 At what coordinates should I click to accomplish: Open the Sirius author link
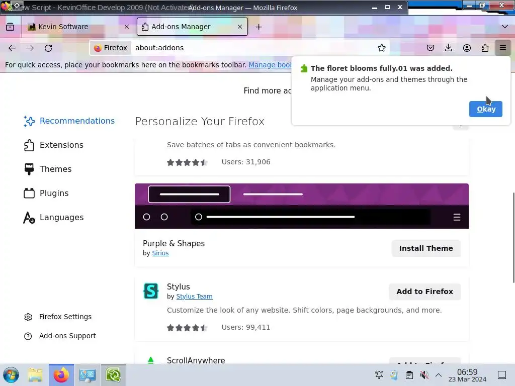click(x=160, y=253)
